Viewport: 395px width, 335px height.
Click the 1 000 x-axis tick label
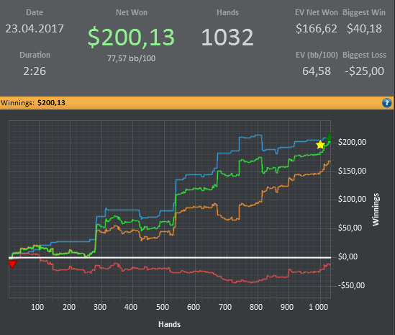[319, 307]
